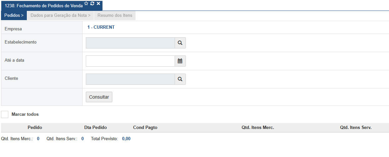This screenshot has height=157, width=389.
Task: Click the Qtd. Itens Serv. column header
Action: [356, 128]
